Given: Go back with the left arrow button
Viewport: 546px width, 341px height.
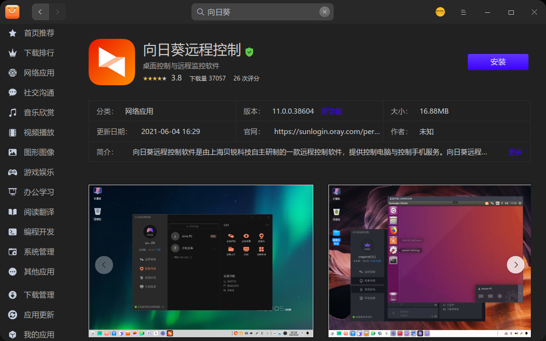Looking at the screenshot, I should click(x=40, y=12).
